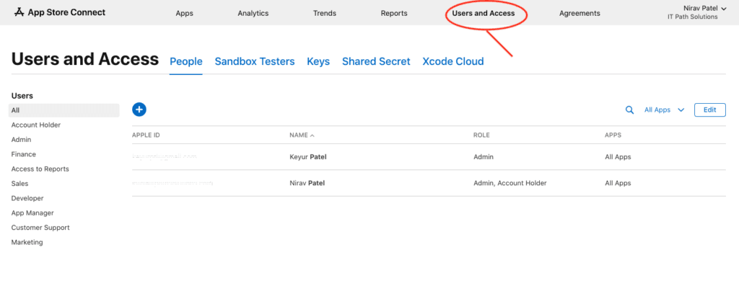Open the Agreements section
Viewport: 739px width, 299px height.
pos(580,13)
